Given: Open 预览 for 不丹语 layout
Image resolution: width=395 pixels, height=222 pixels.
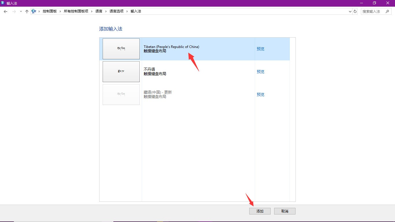Looking at the screenshot, I should [x=260, y=71].
